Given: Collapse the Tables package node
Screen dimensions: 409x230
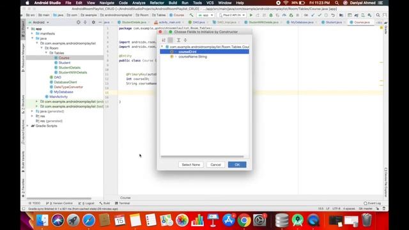Looking at the screenshot, I should tap(47, 53).
